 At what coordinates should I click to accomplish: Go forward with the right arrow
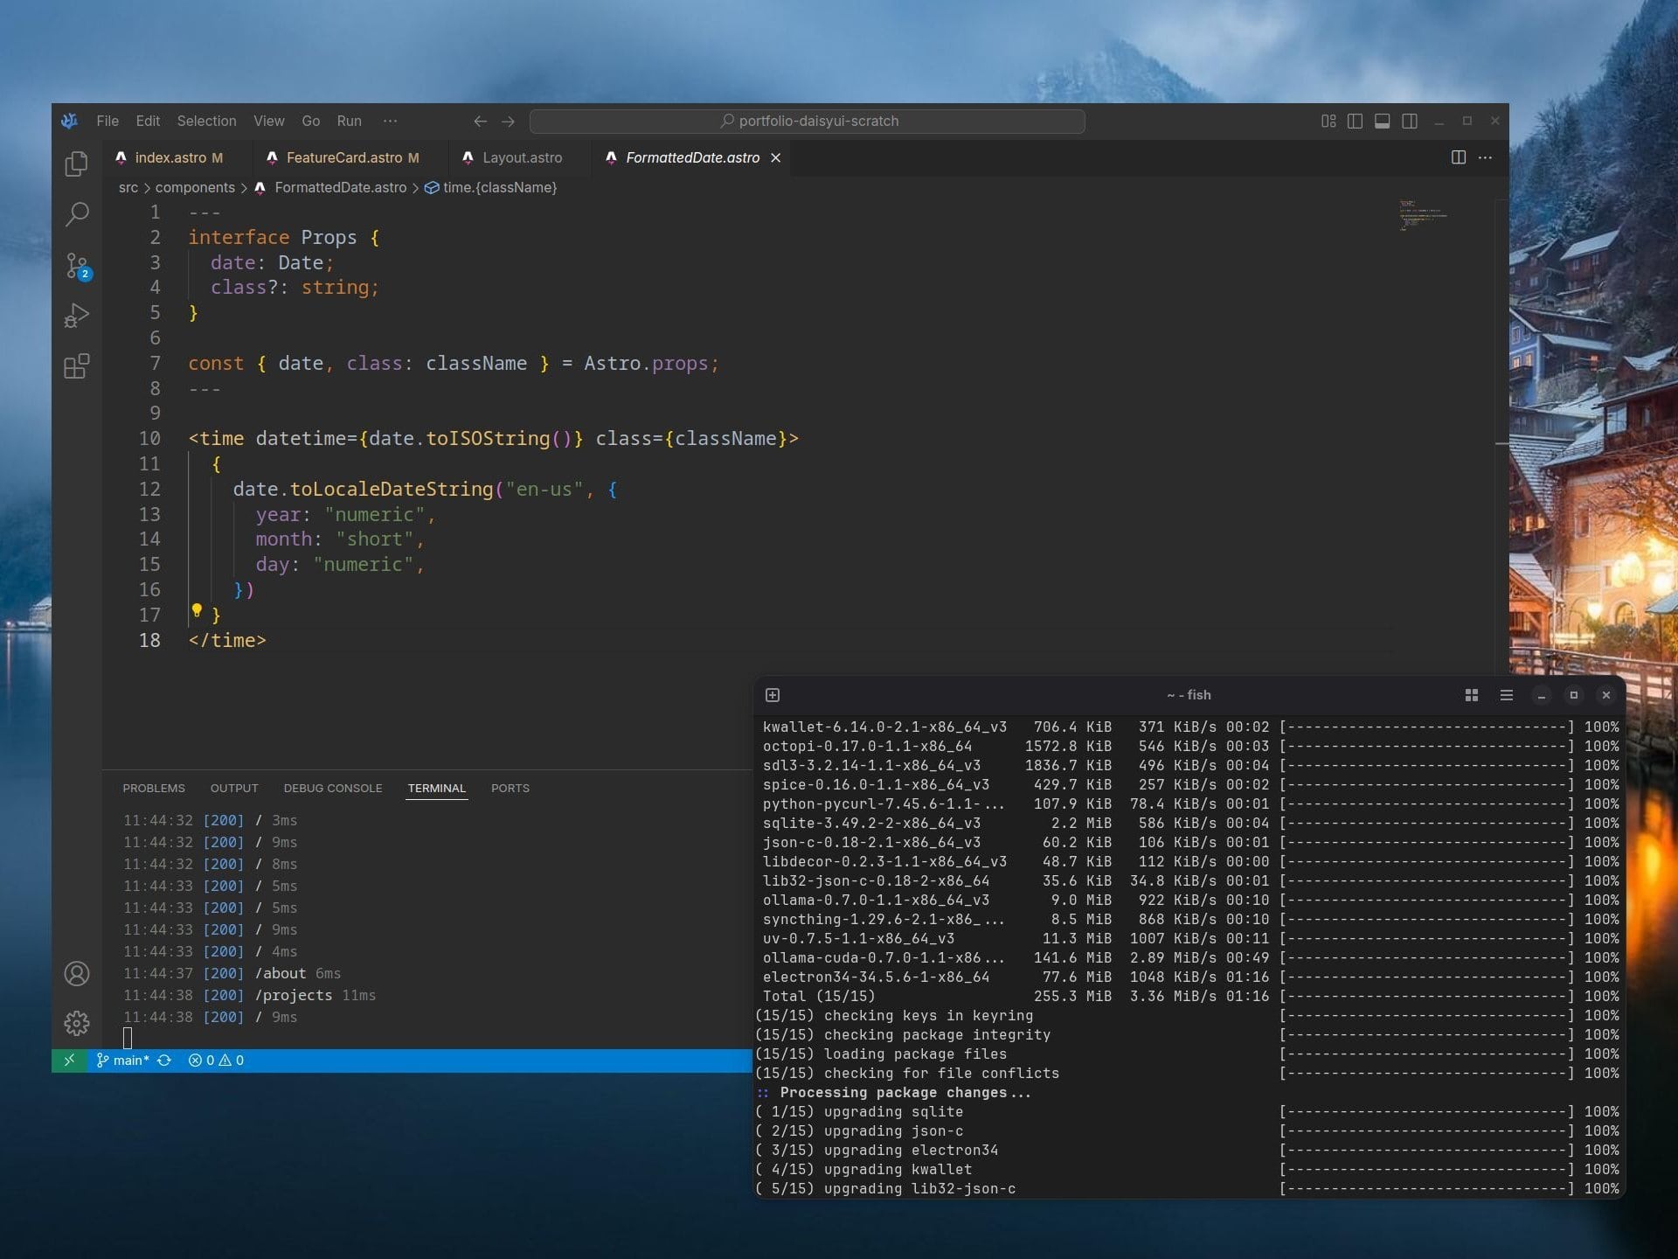pos(508,121)
